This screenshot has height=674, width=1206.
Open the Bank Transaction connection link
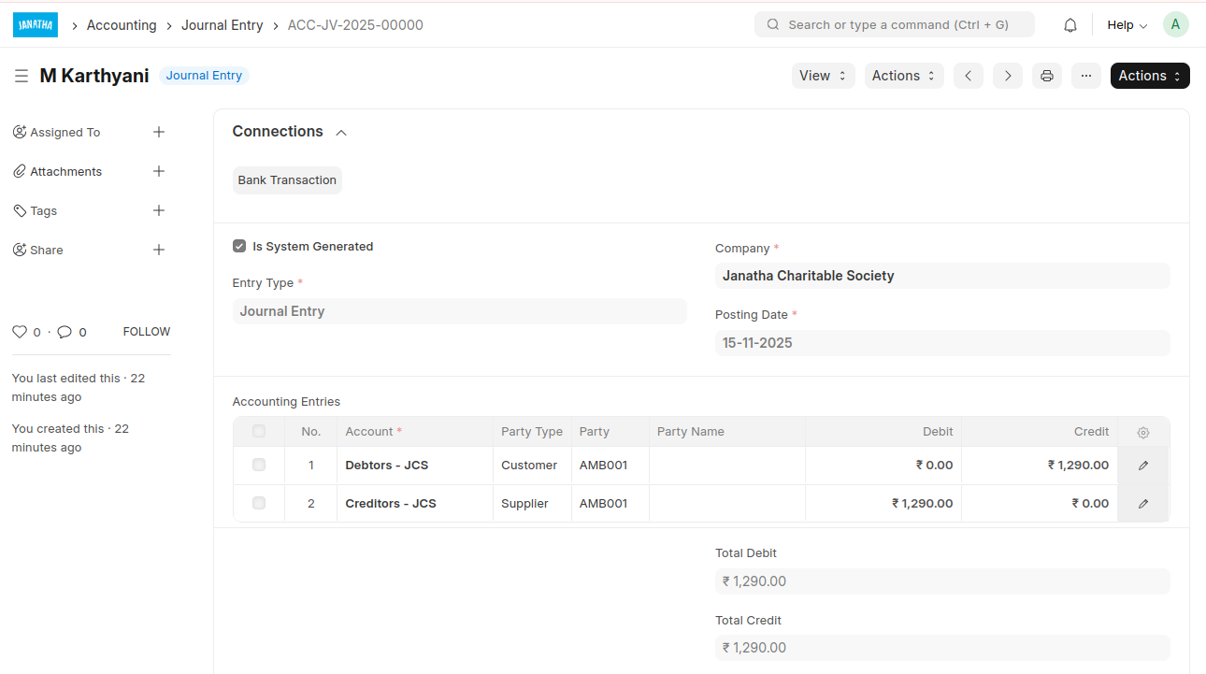click(287, 180)
